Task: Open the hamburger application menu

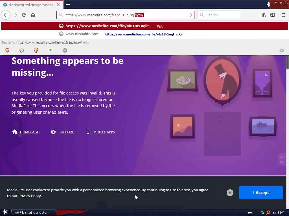Action: pyautogui.click(x=283, y=15)
